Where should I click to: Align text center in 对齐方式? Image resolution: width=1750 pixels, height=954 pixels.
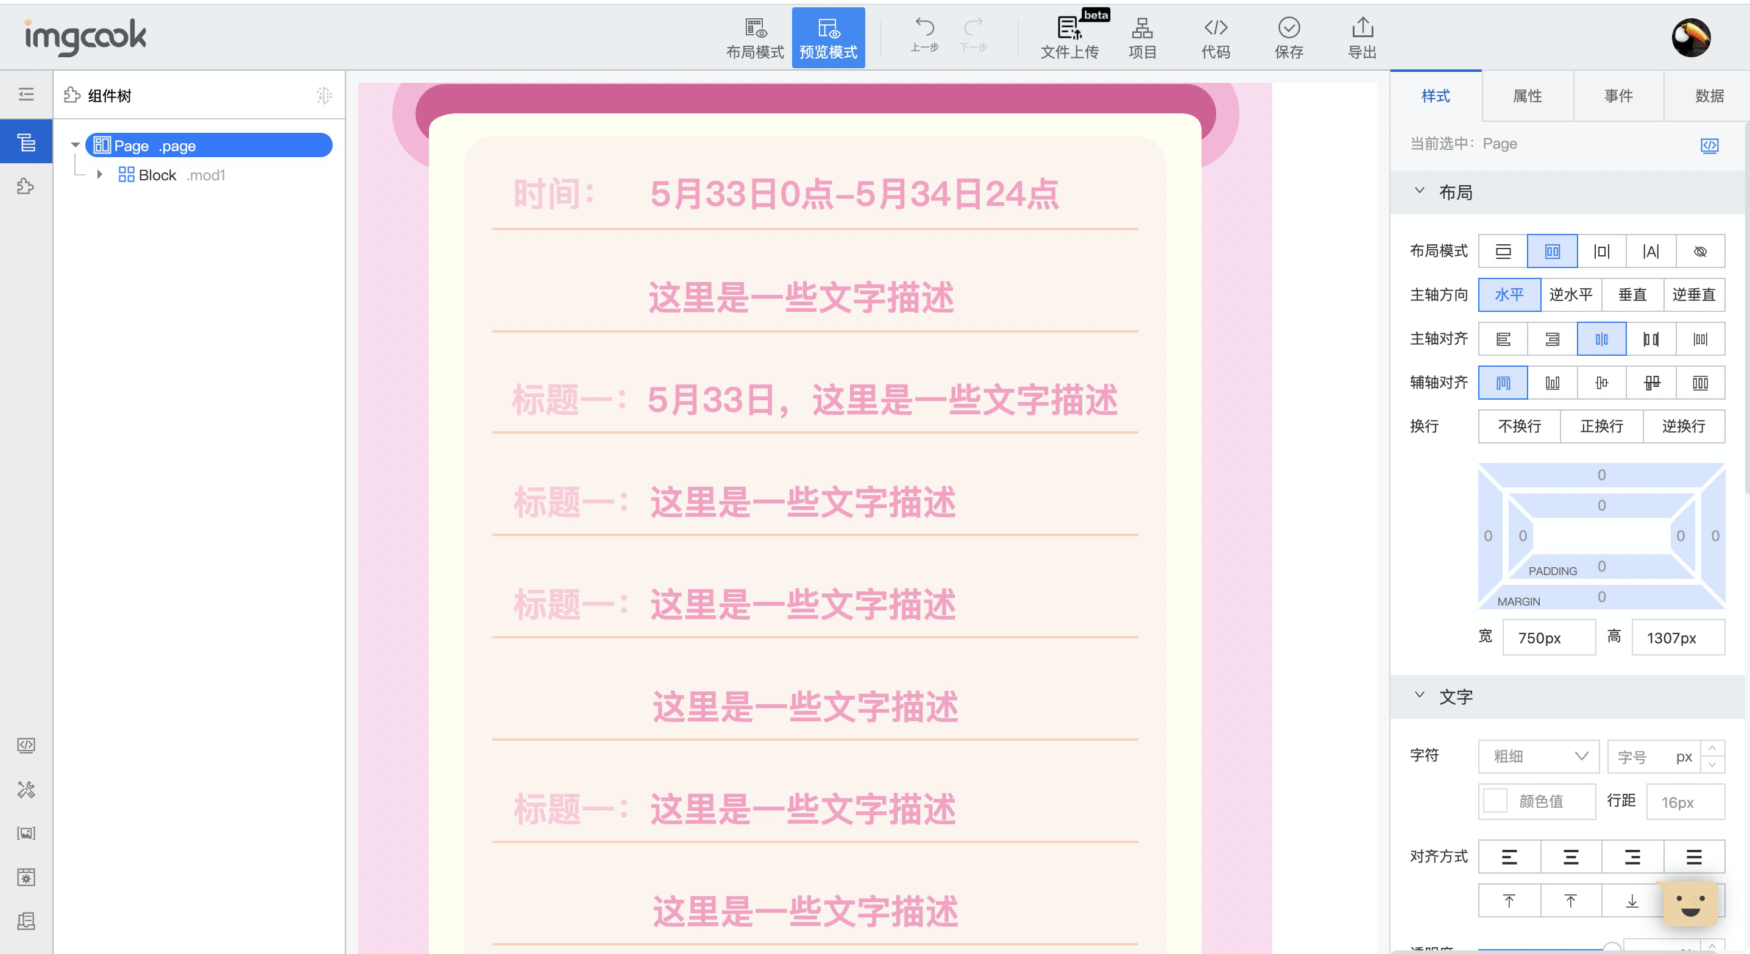tap(1571, 857)
